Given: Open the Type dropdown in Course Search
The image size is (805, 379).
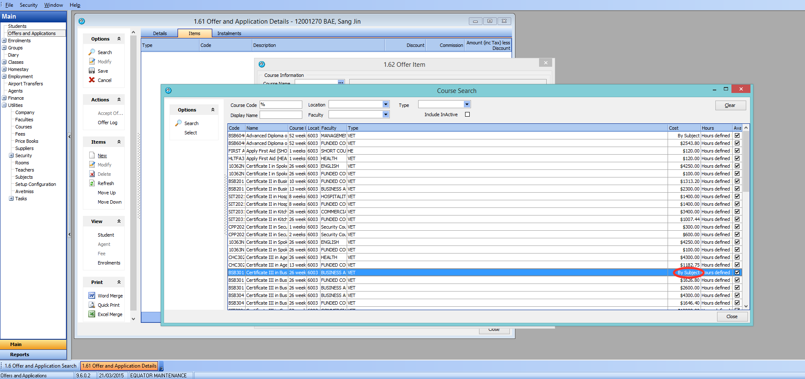Looking at the screenshot, I should click(x=467, y=104).
